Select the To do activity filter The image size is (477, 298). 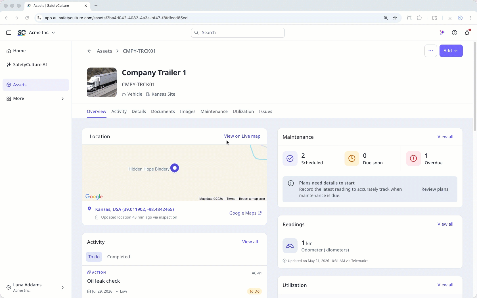click(x=94, y=257)
